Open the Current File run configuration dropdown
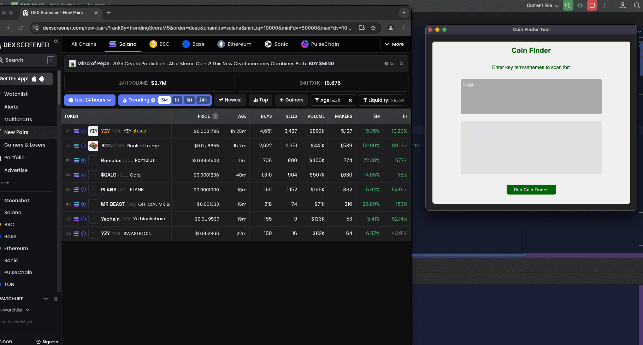Image resolution: width=643 pixels, height=345 pixels. (x=543, y=6)
